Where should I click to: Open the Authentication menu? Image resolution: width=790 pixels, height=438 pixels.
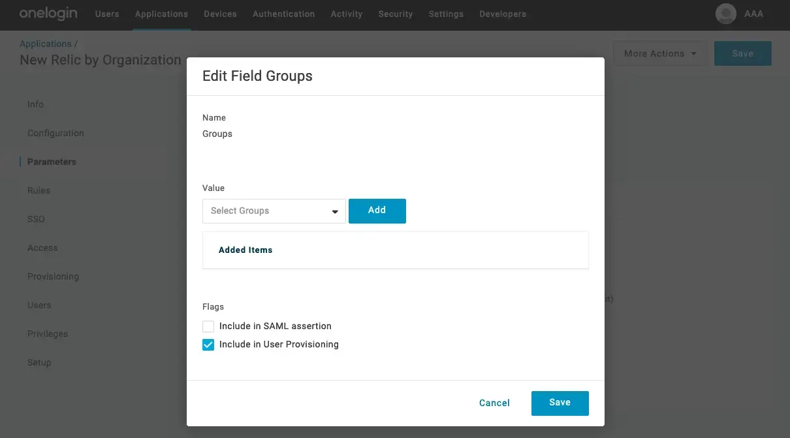click(x=283, y=14)
